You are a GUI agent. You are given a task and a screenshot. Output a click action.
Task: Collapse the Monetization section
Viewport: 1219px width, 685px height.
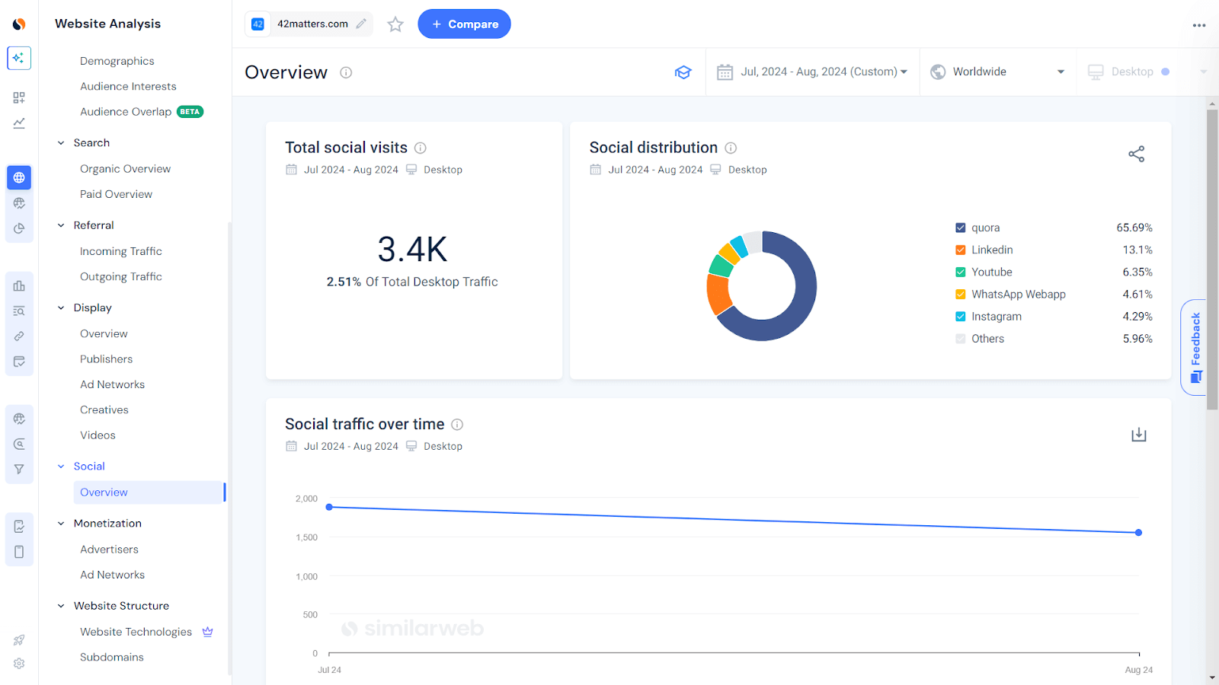pyautogui.click(x=61, y=524)
